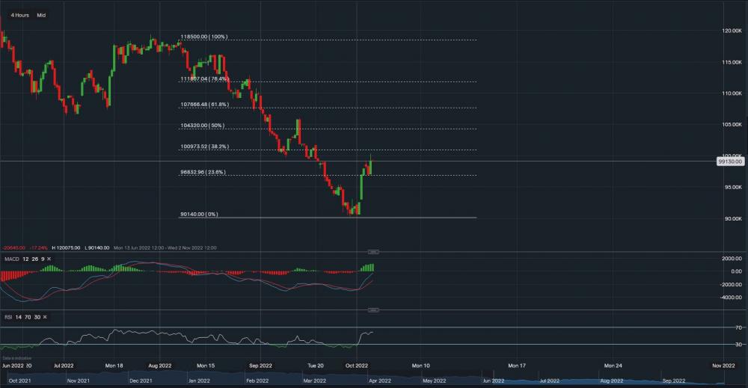Select the 107666.48 (61.8%) Fibonacci level label

(x=203, y=105)
